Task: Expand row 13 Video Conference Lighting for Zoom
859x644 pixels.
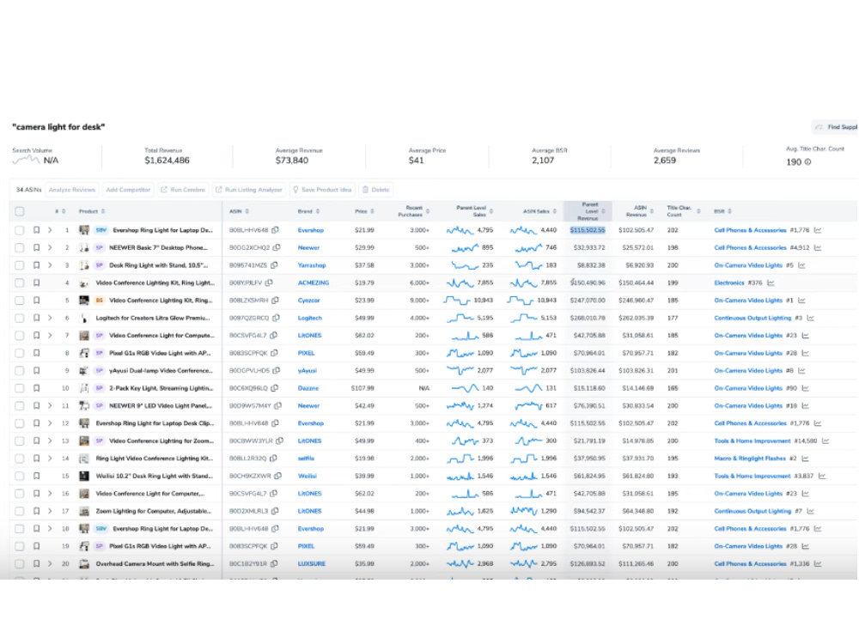Action: tap(50, 440)
